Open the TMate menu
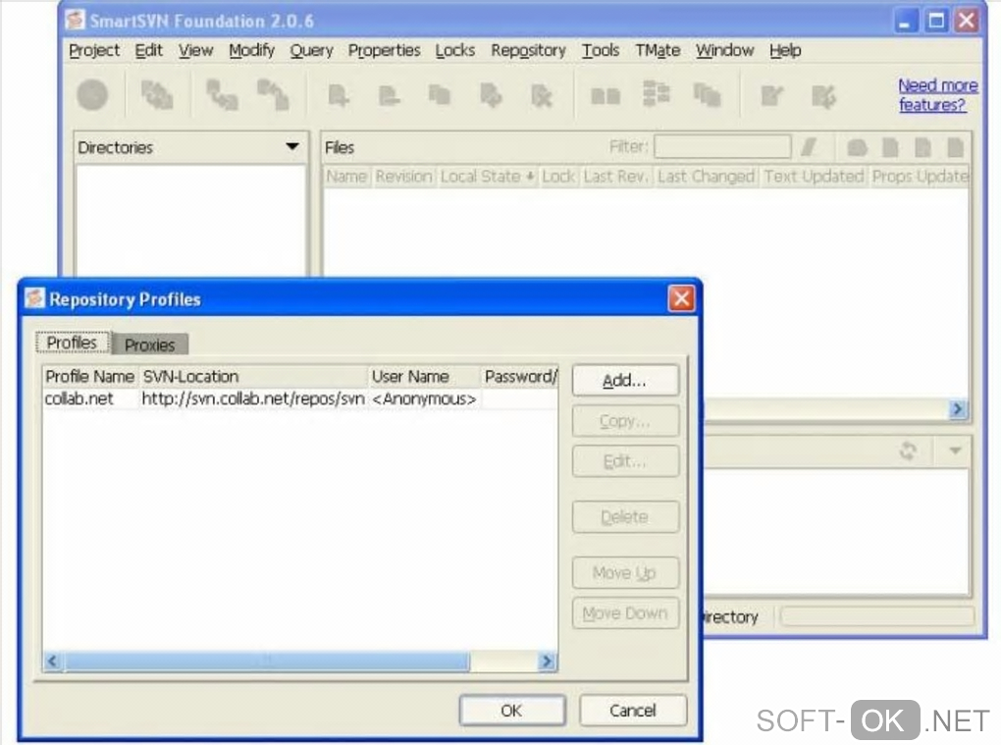The image size is (1001, 745). [658, 50]
